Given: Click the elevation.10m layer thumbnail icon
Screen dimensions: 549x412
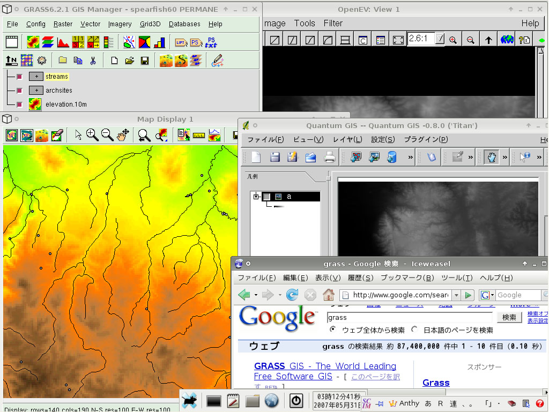Looking at the screenshot, I should click(35, 104).
